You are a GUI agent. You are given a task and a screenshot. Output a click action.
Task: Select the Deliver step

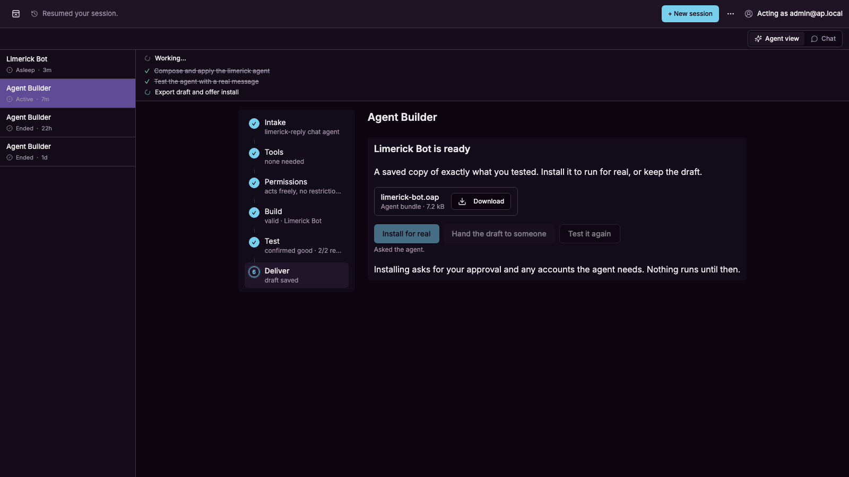click(296, 275)
